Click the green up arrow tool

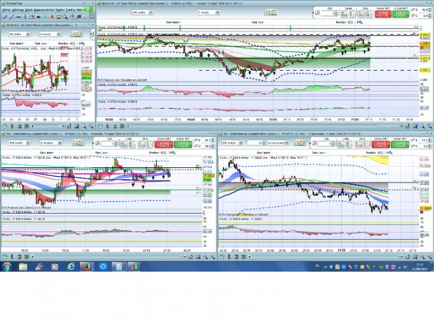(x=45, y=17)
